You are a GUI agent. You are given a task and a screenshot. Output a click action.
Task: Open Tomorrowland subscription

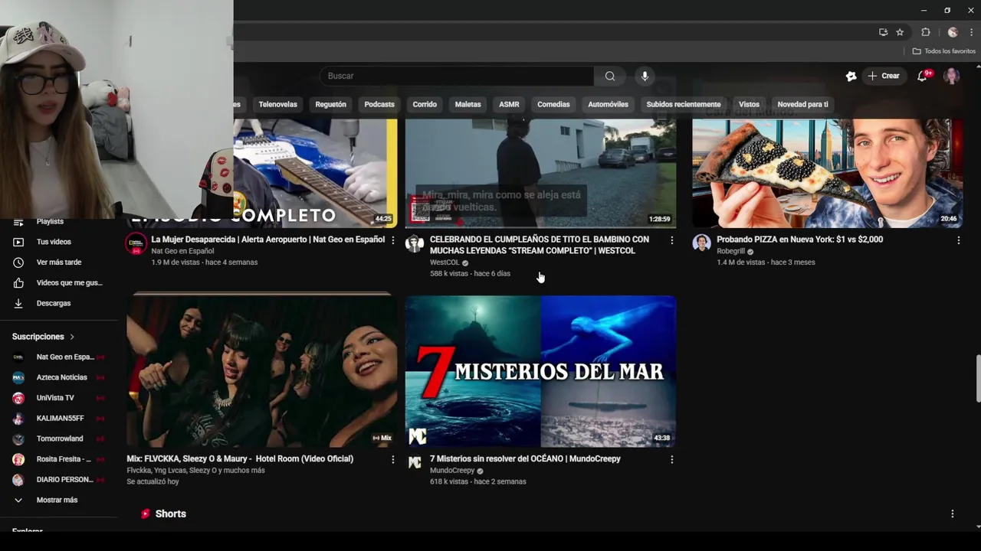point(60,439)
